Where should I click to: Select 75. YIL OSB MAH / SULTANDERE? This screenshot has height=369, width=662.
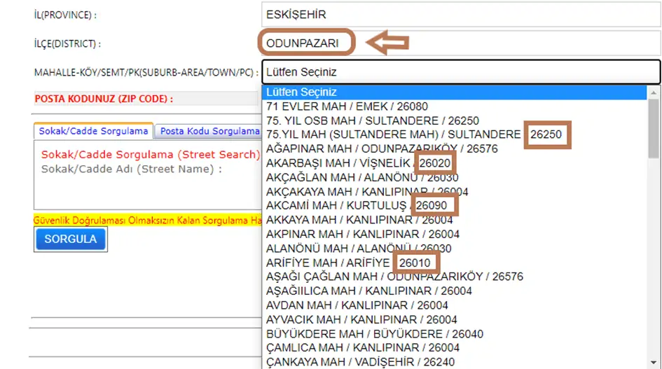(x=372, y=120)
